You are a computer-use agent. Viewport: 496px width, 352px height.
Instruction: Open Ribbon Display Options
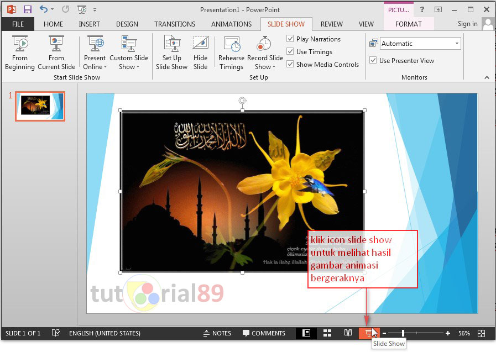[x=438, y=9]
